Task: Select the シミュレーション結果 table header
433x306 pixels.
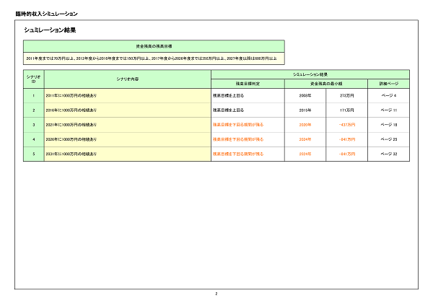Action: click(x=310, y=74)
